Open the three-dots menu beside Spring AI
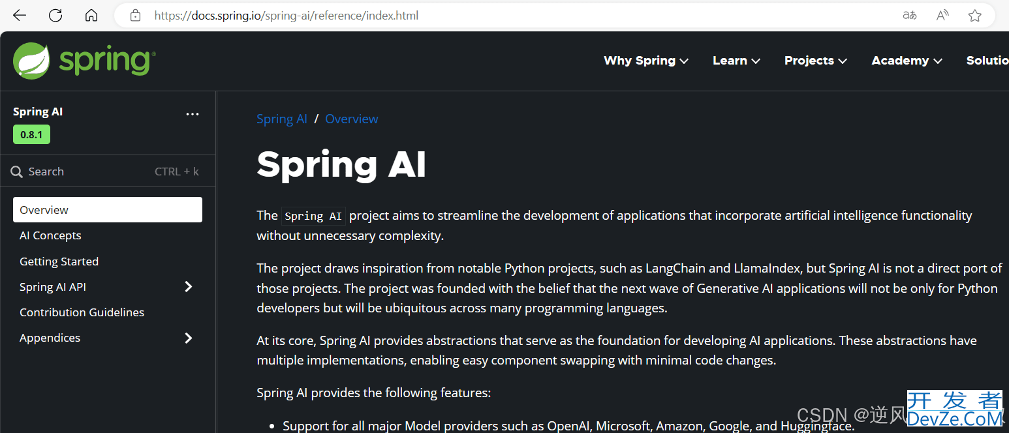Screen dimensions: 1009x433 click(x=193, y=114)
